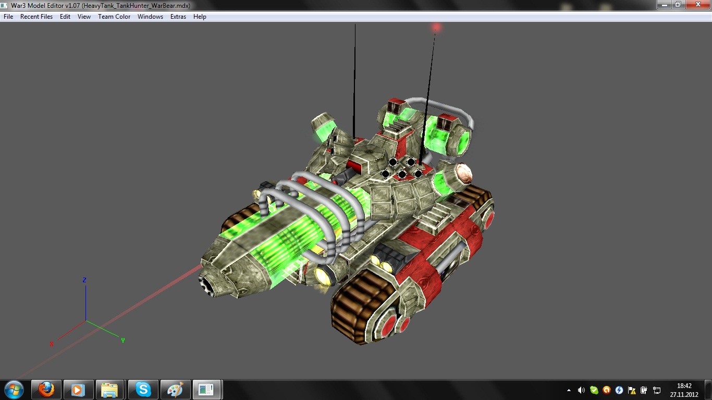The image size is (712, 400).
Task: Click the blue lightning bolt tray icon
Action: point(619,390)
